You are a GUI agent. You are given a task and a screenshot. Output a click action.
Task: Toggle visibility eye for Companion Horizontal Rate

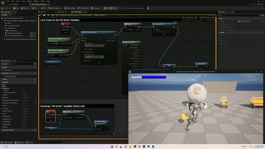click(x=36, y=100)
